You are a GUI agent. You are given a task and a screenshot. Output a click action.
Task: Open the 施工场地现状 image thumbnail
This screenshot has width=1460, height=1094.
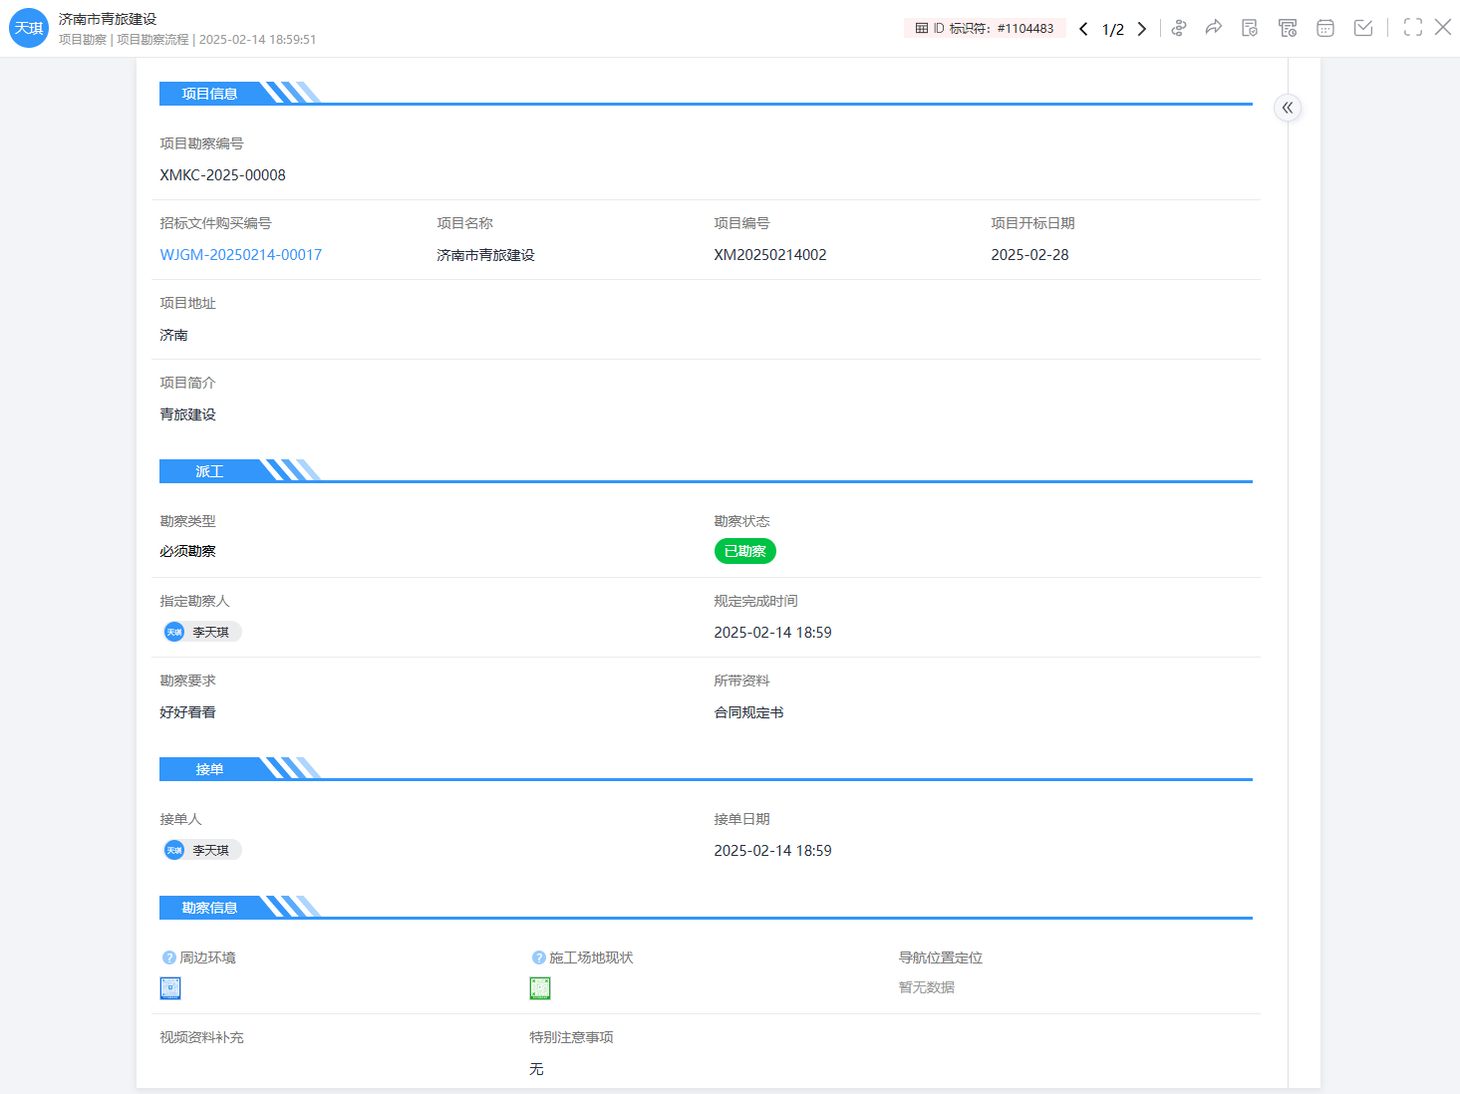click(540, 988)
